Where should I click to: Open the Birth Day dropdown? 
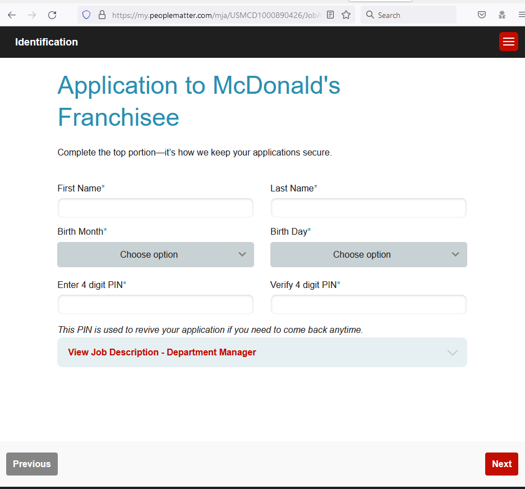tap(369, 254)
